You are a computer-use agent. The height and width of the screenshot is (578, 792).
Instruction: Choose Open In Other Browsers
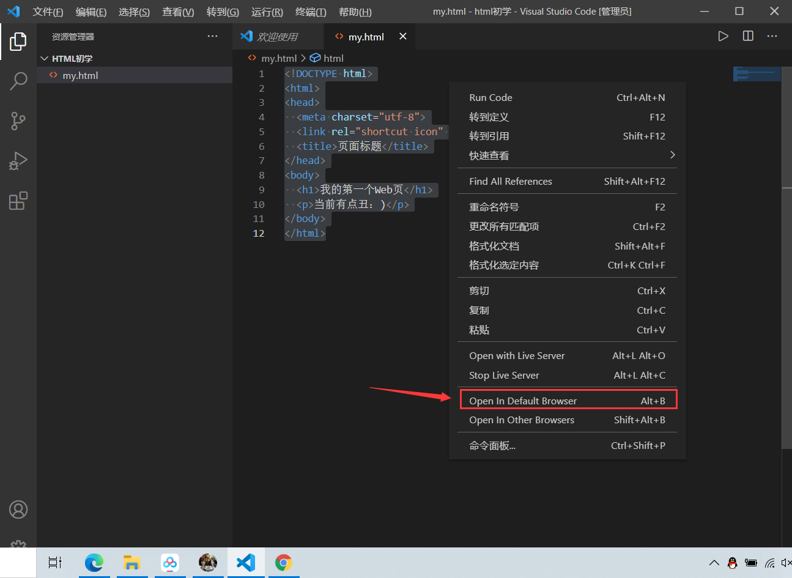(567, 420)
